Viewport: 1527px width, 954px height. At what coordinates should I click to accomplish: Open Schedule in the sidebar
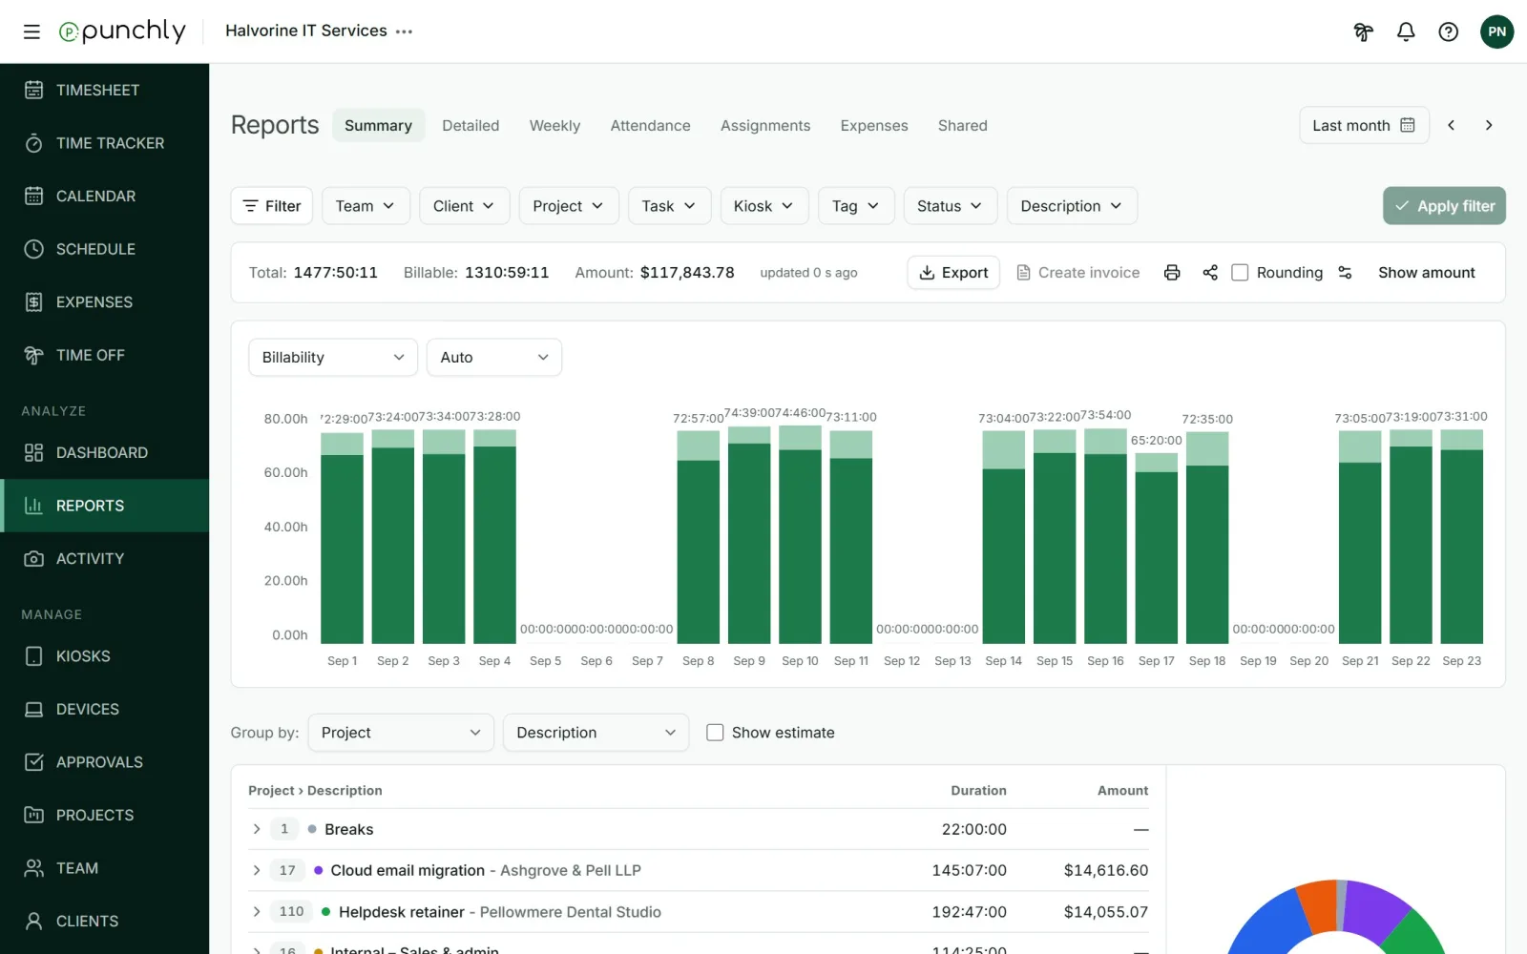click(x=105, y=249)
